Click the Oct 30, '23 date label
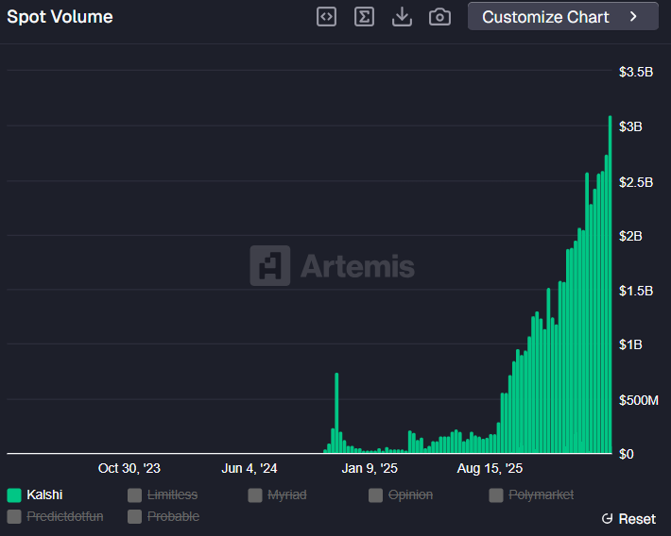671x536 pixels. tap(129, 468)
